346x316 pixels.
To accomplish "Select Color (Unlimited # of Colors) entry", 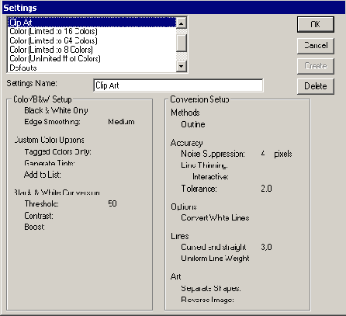I will tap(92, 58).
